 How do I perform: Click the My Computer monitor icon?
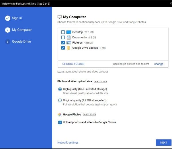point(60,17)
